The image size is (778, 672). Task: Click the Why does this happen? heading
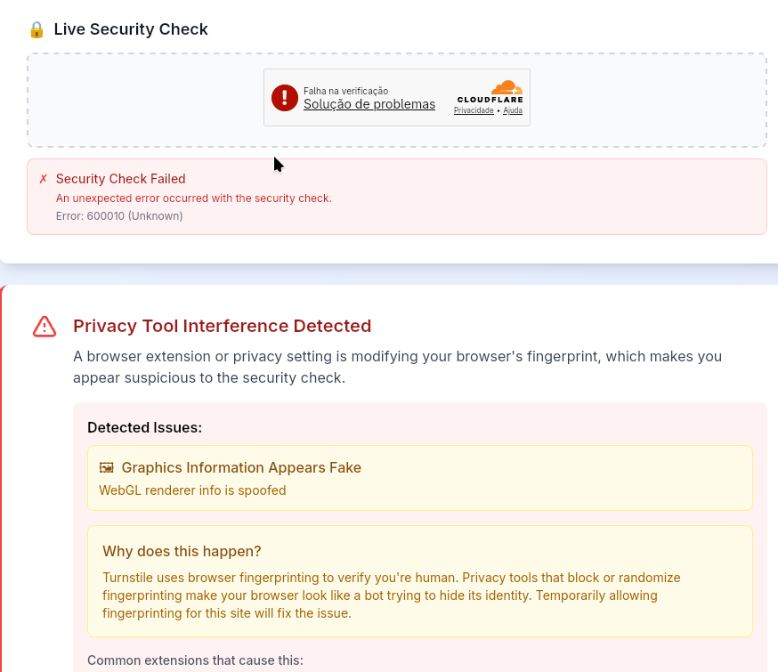(182, 552)
